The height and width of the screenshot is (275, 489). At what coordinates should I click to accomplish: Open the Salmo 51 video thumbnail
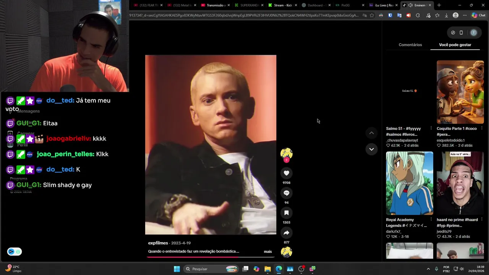point(410,92)
